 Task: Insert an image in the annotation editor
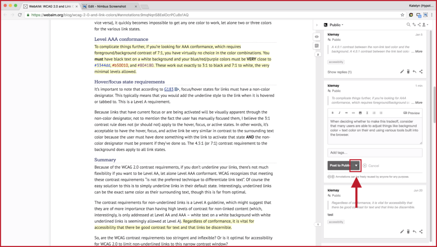[x=360, y=113]
